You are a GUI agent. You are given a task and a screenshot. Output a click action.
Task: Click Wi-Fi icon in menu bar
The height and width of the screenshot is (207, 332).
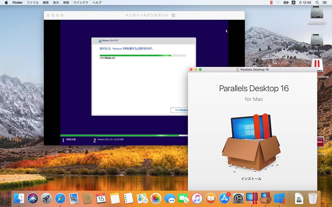tap(278, 2)
